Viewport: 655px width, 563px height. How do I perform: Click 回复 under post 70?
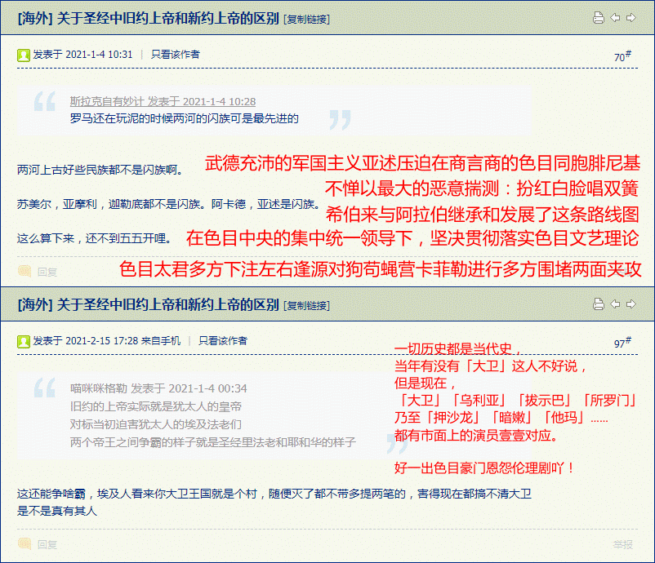[x=47, y=272]
